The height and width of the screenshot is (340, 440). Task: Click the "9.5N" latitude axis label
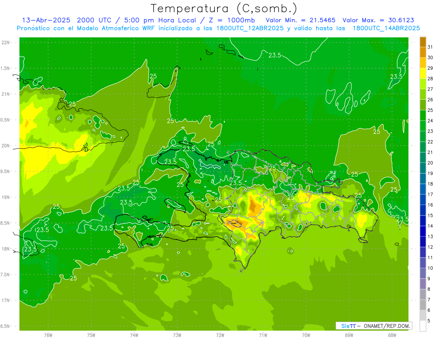coord(5,171)
